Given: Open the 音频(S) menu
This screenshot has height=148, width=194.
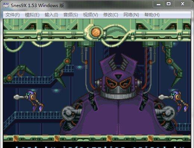Looking at the screenshot, I should (71, 15).
